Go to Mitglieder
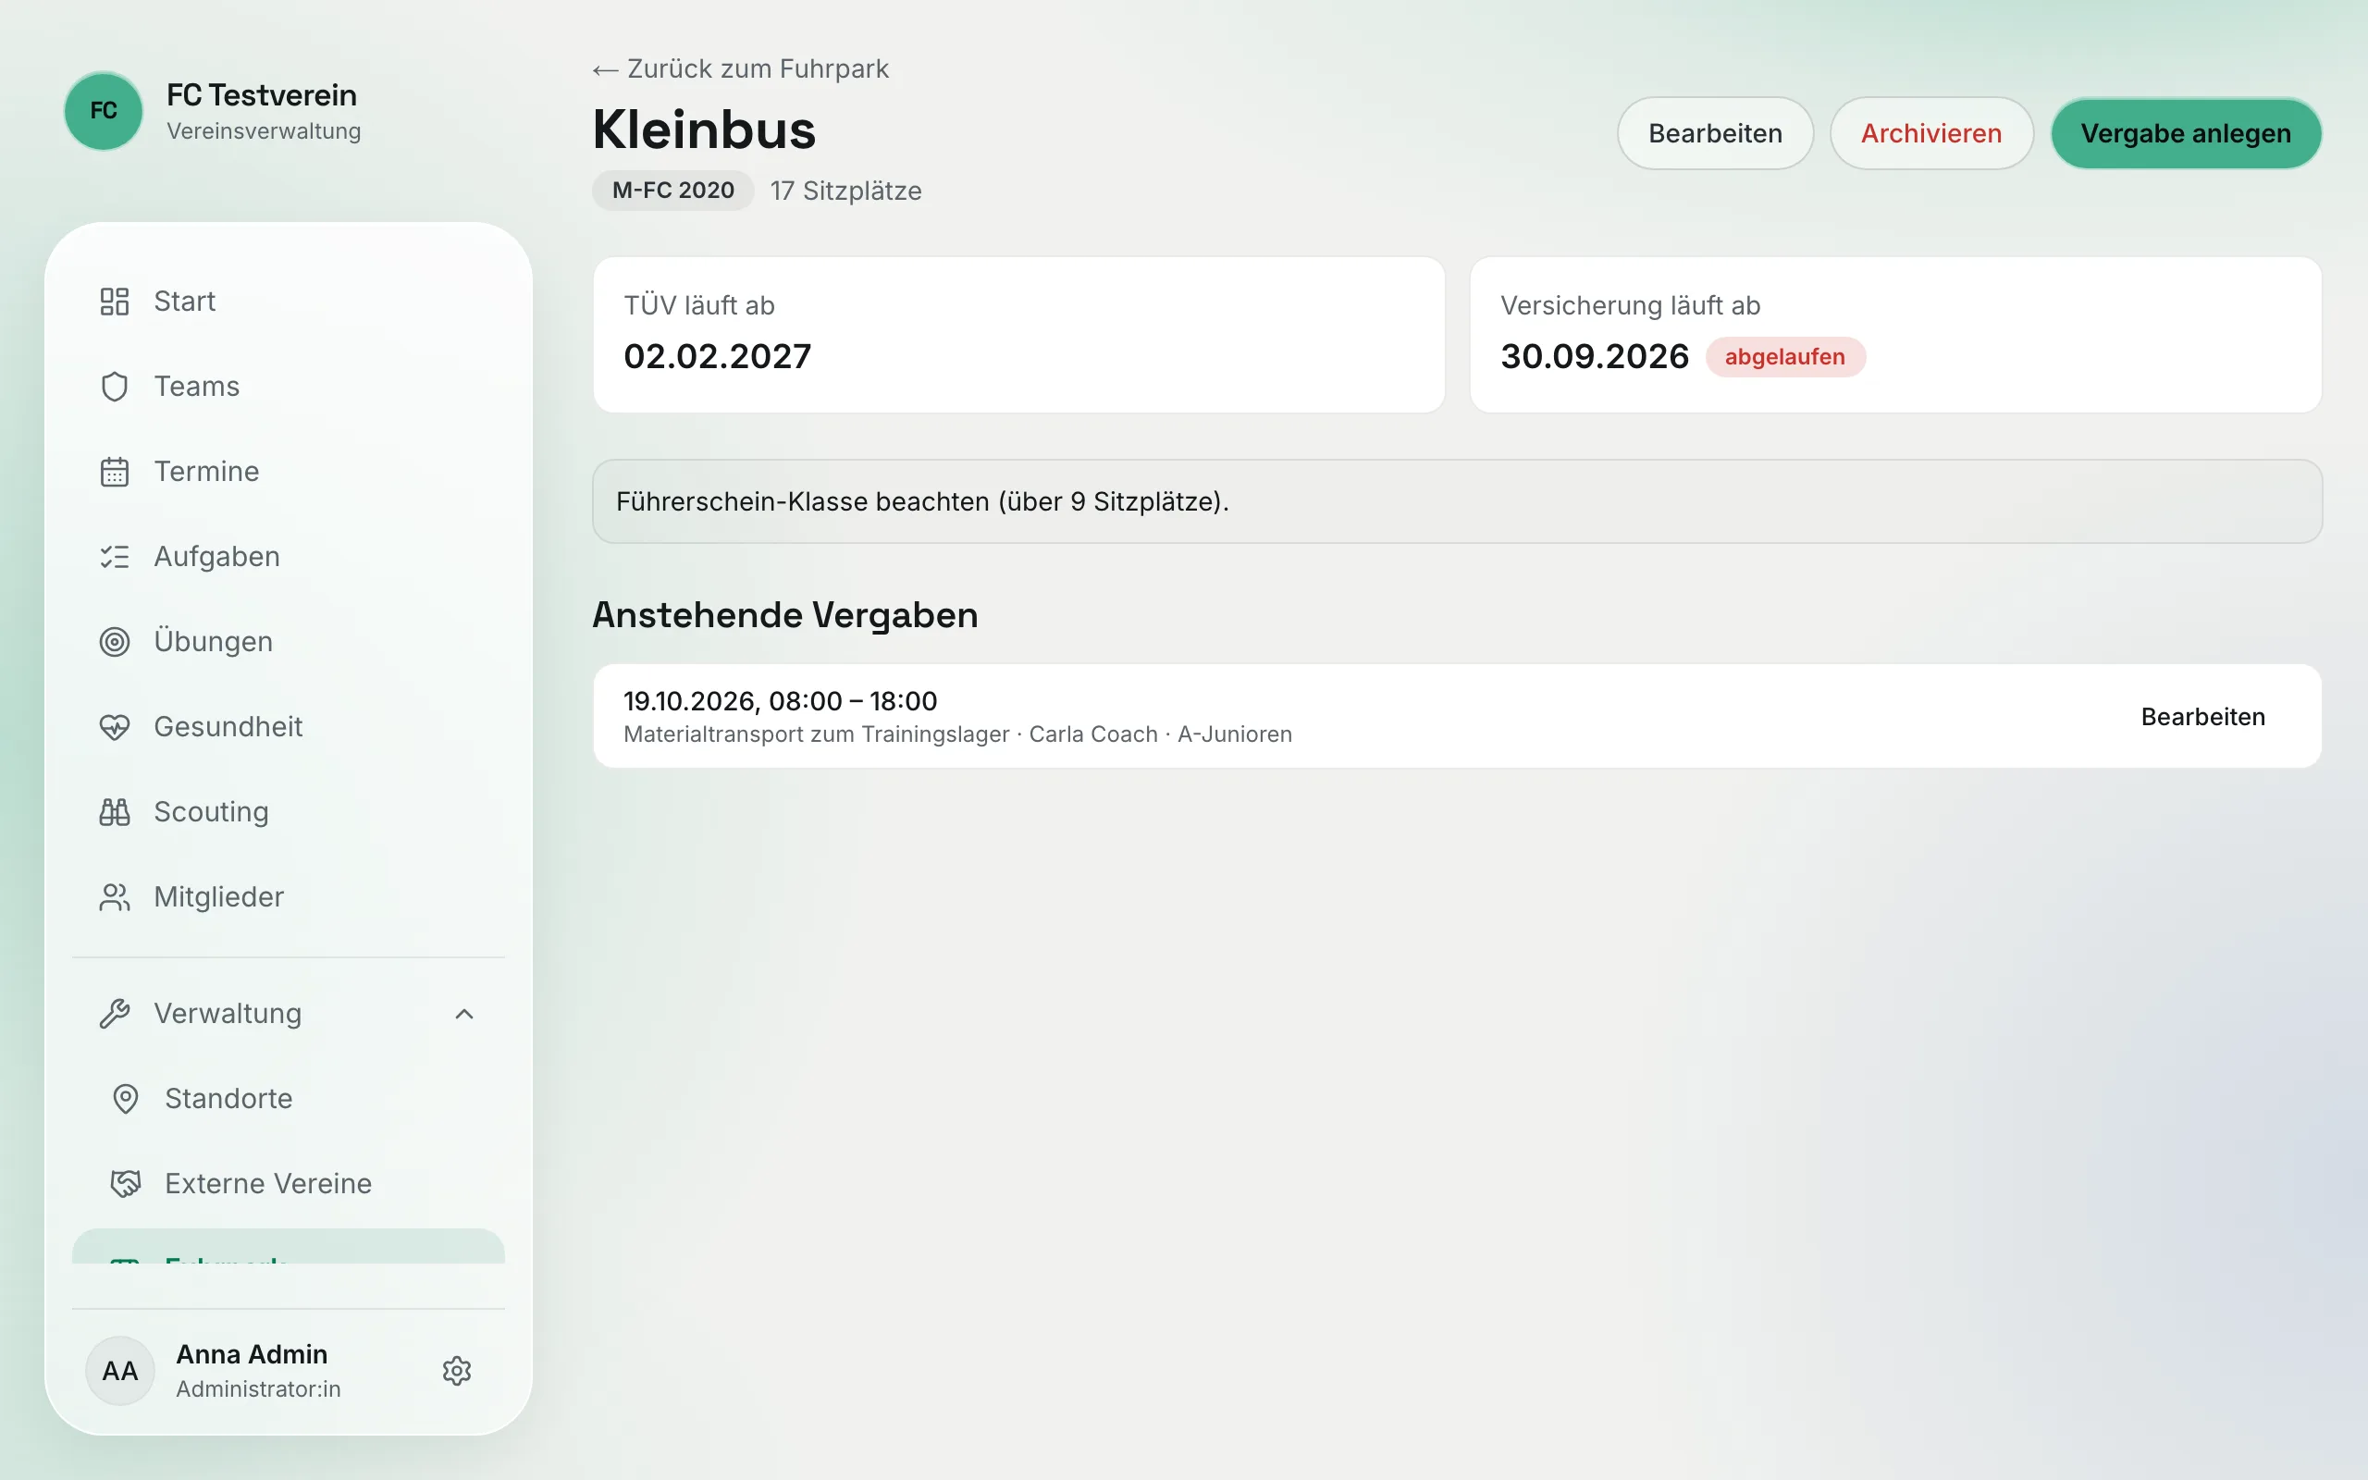This screenshot has height=1480, width=2368. [x=289, y=897]
